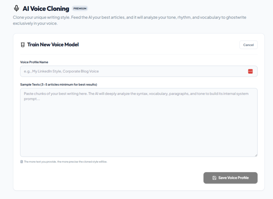This screenshot has width=273, height=199.
Task: Grab the resize handle of the Sample Texts box
Action: click(x=256, y=155)
